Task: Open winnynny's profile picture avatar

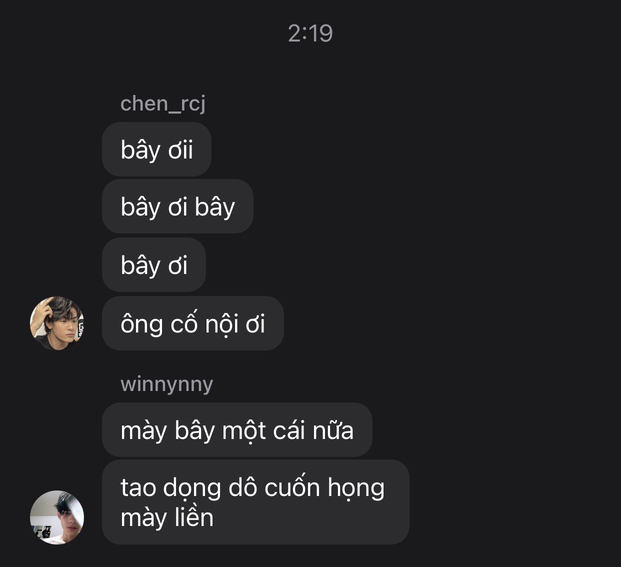Action: coord(57,517)
